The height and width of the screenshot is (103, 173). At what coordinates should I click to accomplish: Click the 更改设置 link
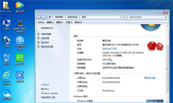(151, 78)
